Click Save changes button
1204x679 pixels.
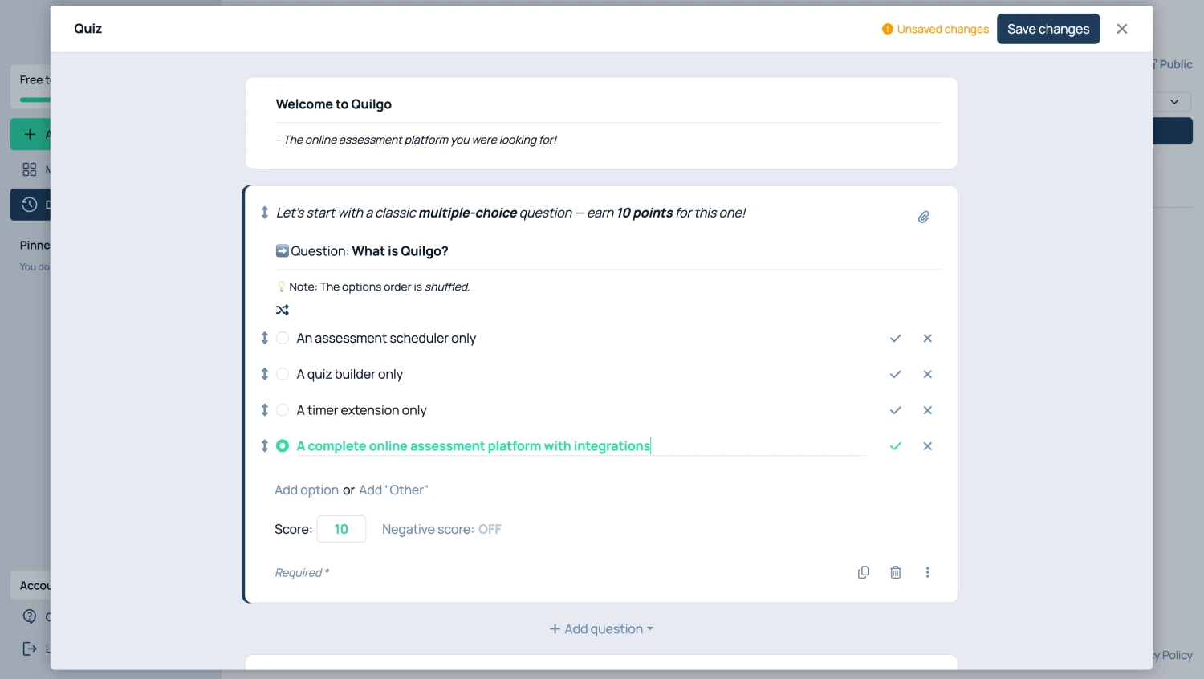[x=1047, y=29]
